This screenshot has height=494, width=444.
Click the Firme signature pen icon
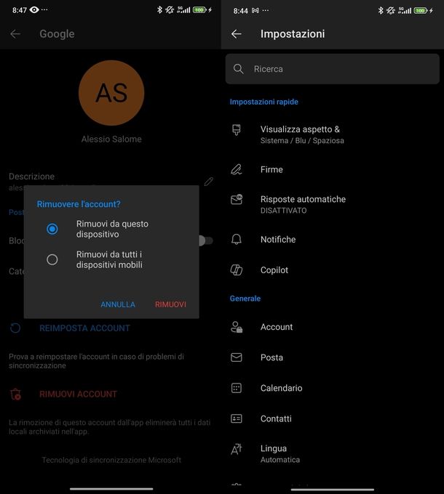[x=237, y=169]
